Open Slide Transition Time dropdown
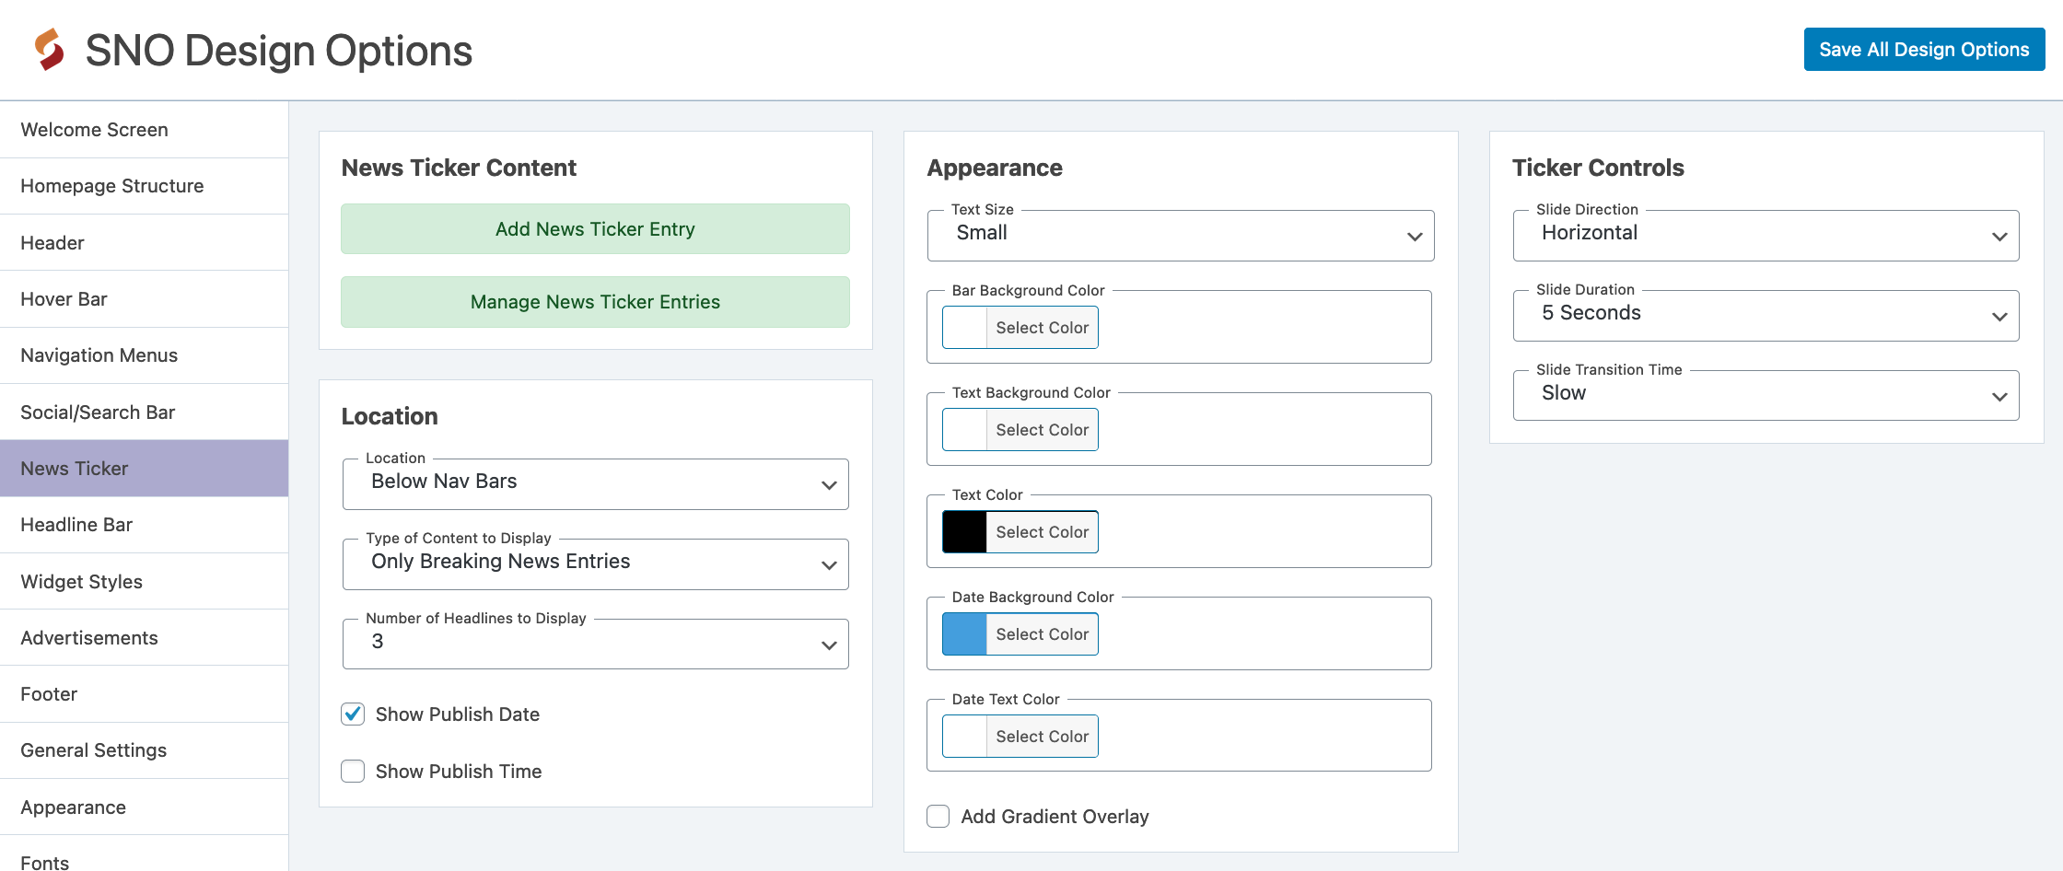Screen dimensions: 2063x871 point(1766,396)
